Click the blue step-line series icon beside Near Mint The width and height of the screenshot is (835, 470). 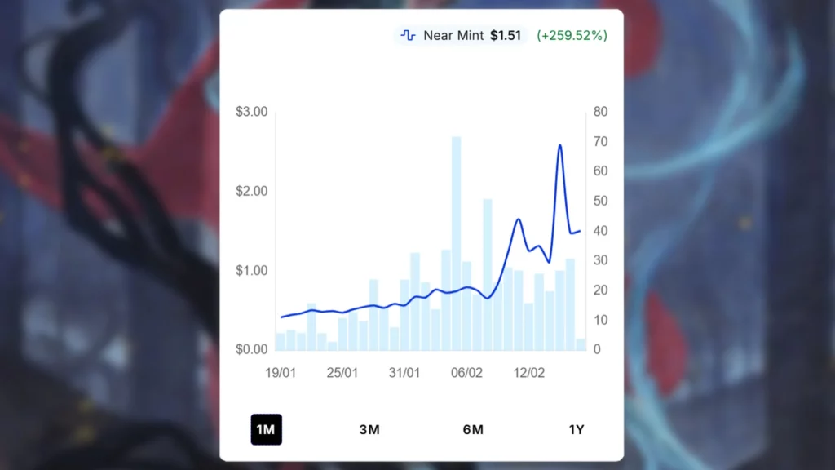point(408,35)
